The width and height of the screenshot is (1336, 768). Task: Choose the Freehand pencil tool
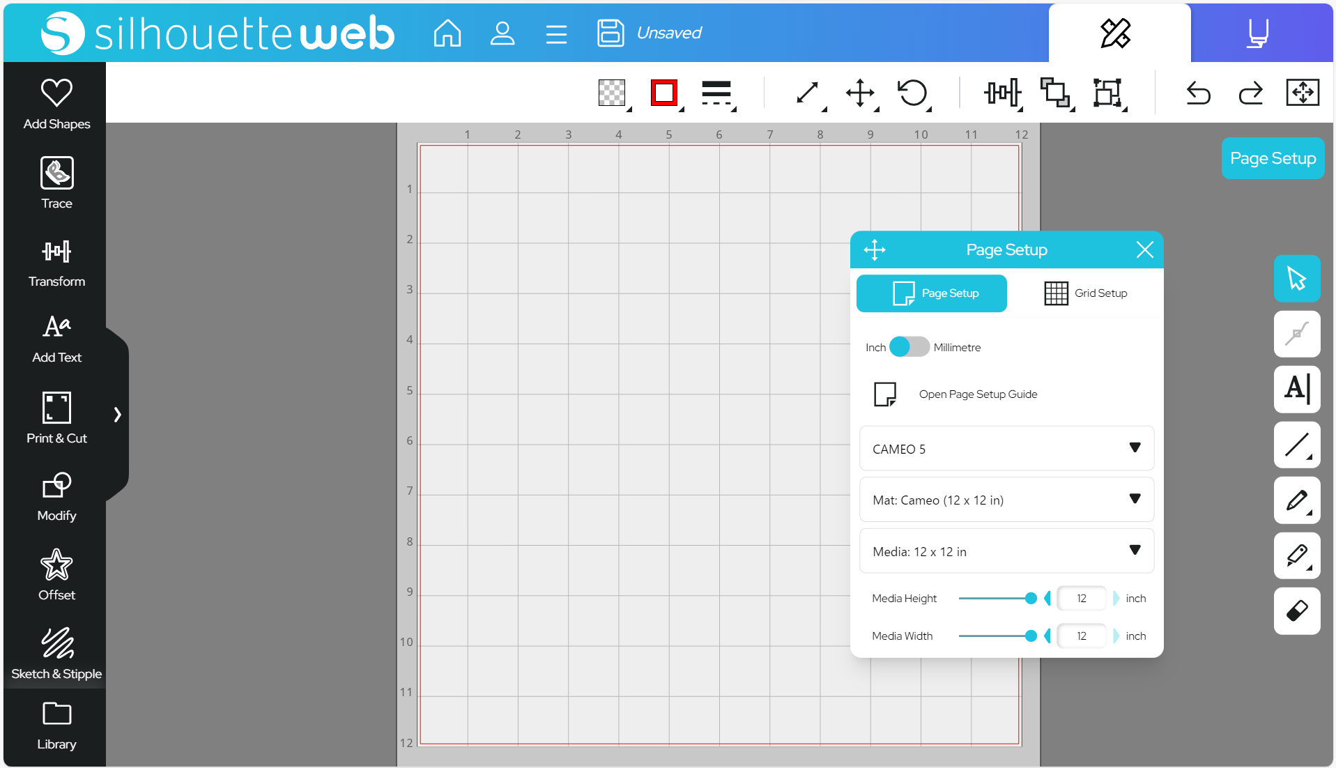pyautogui.click(x=1297, y=500)
